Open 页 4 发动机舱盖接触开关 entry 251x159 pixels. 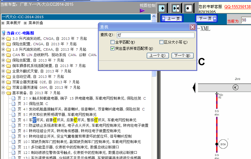point(81,109)
